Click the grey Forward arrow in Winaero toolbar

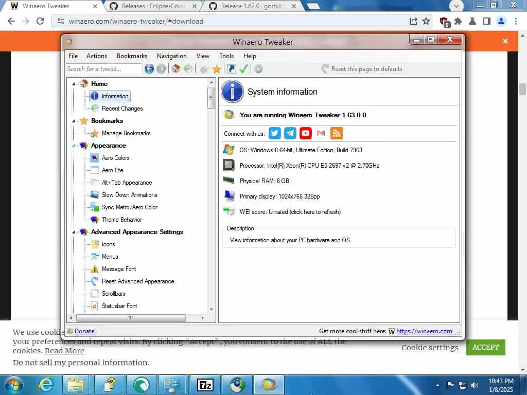pos(161,69)
